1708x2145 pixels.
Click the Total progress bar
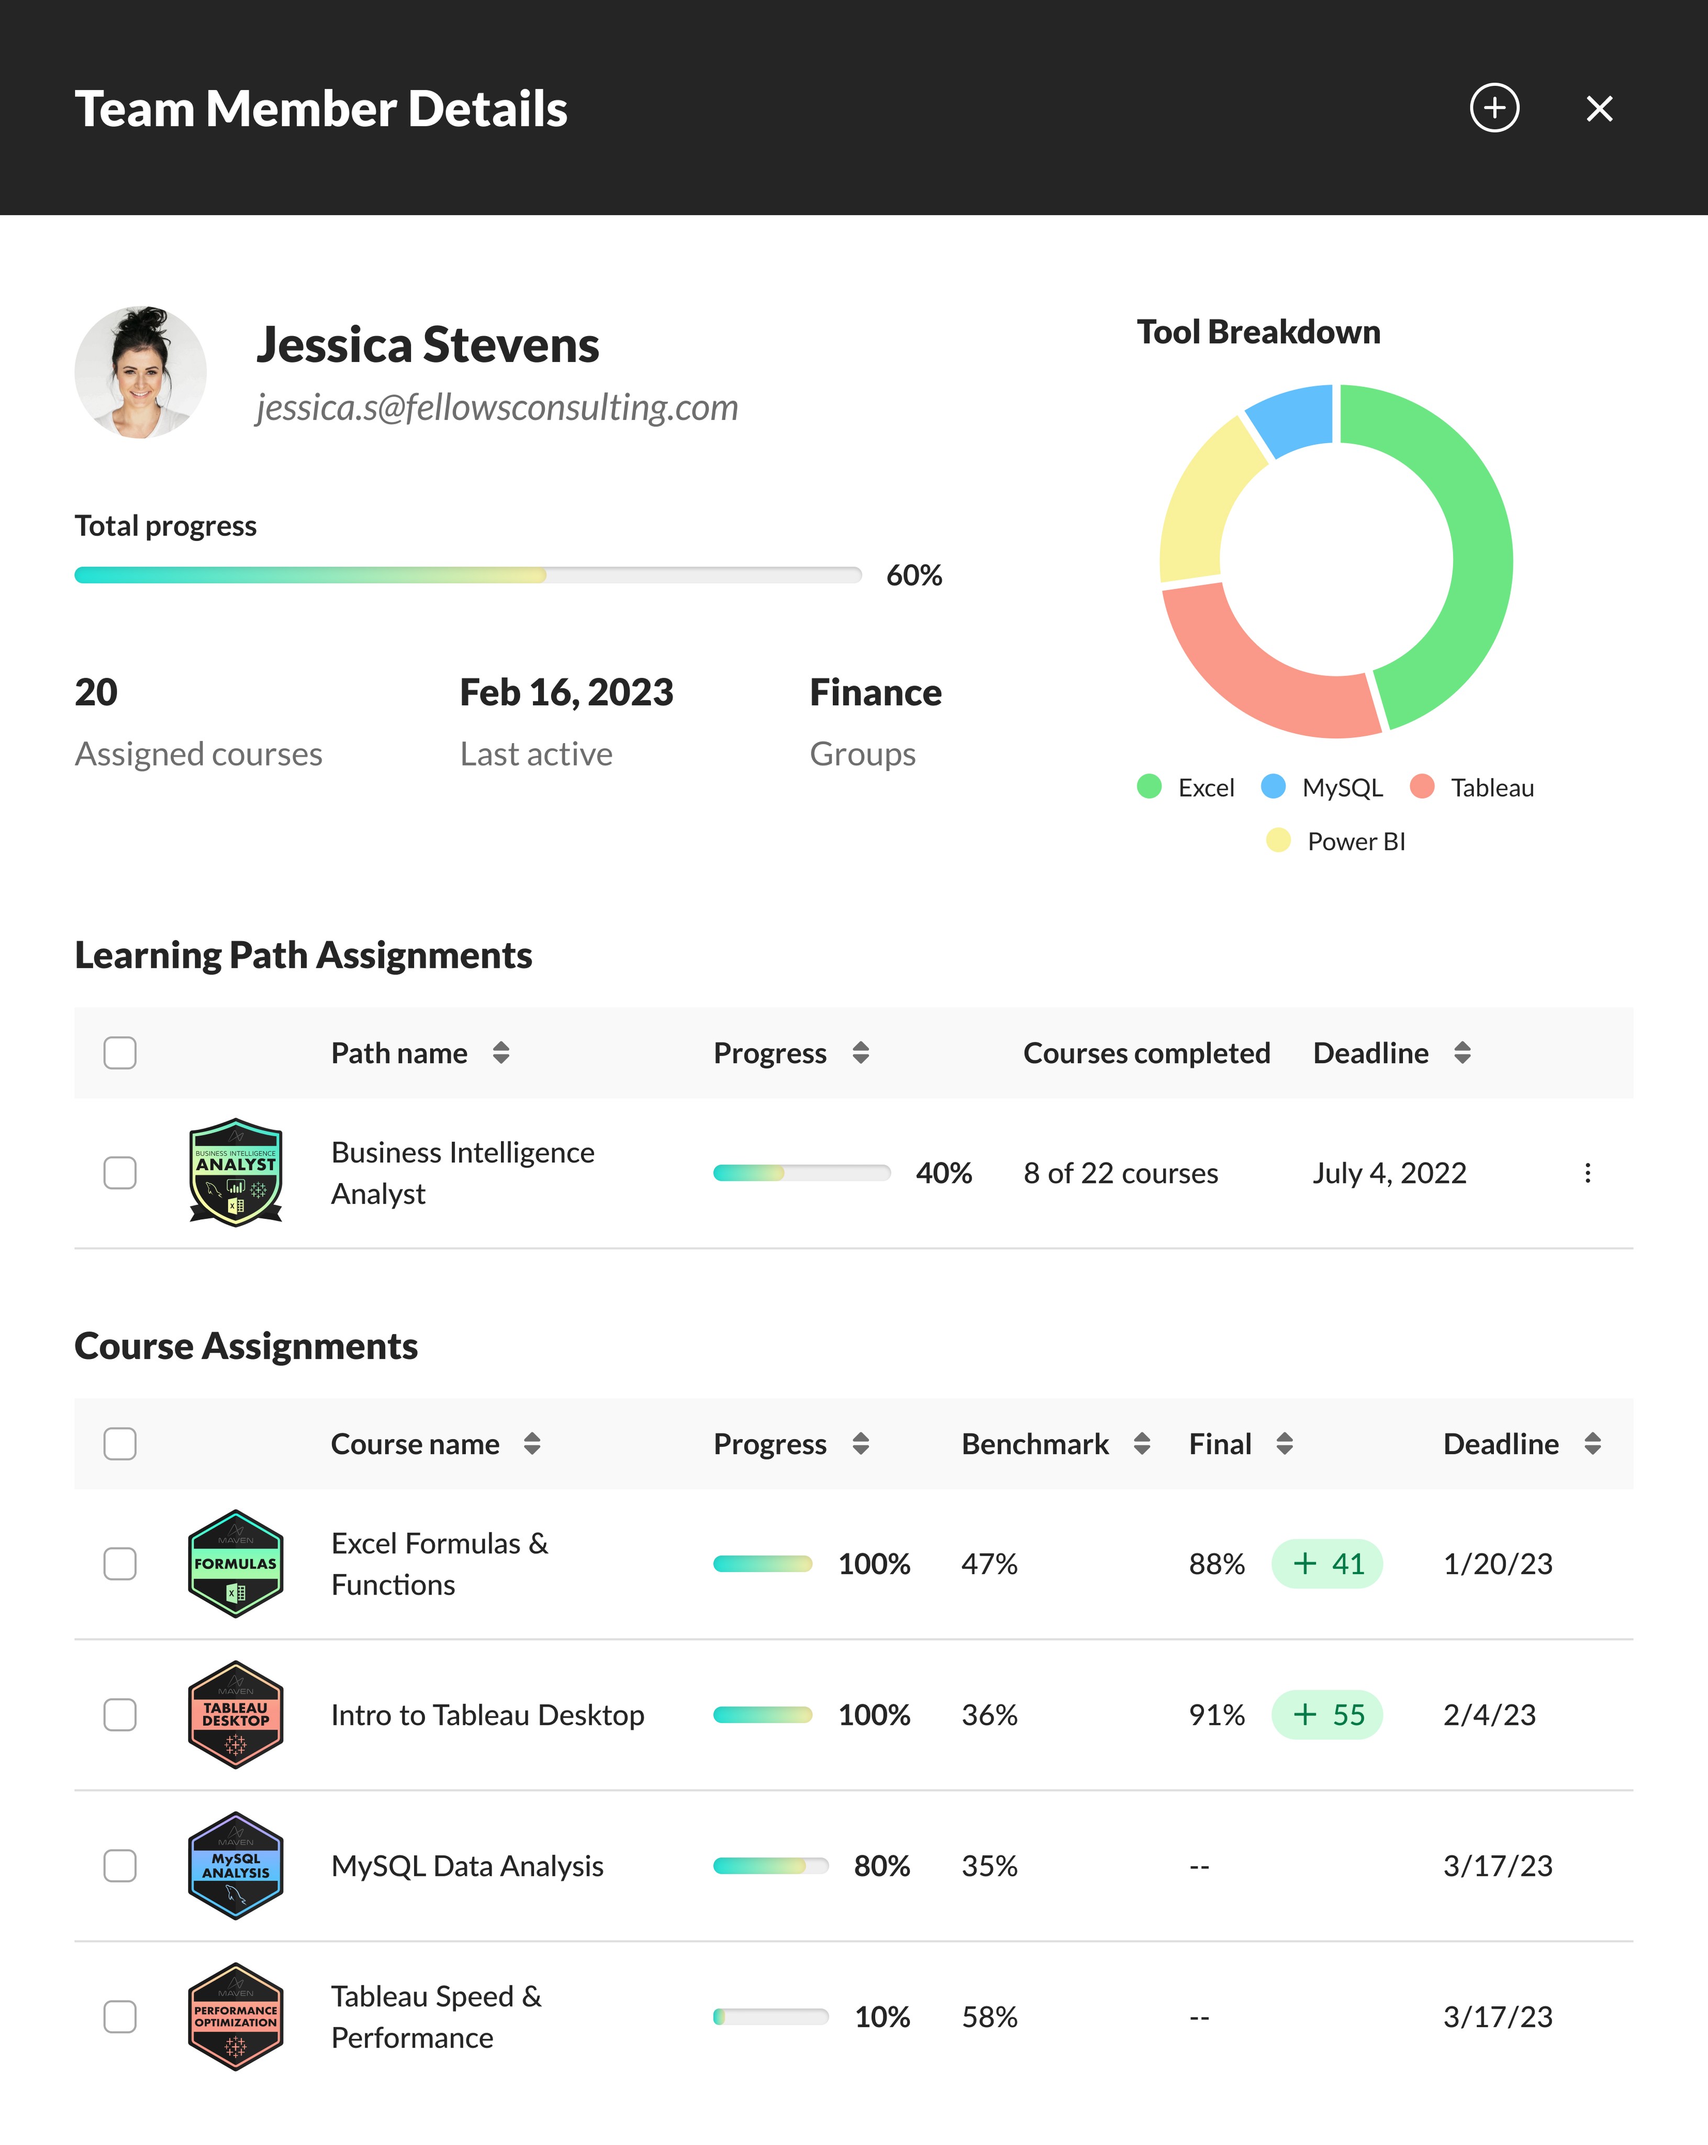click(467, 574)
